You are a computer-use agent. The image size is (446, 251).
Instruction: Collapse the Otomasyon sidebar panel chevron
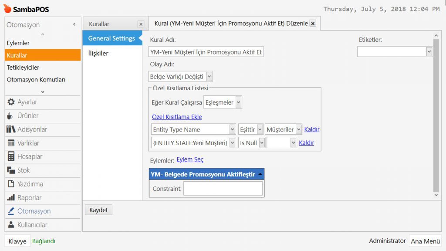[74, 25]
